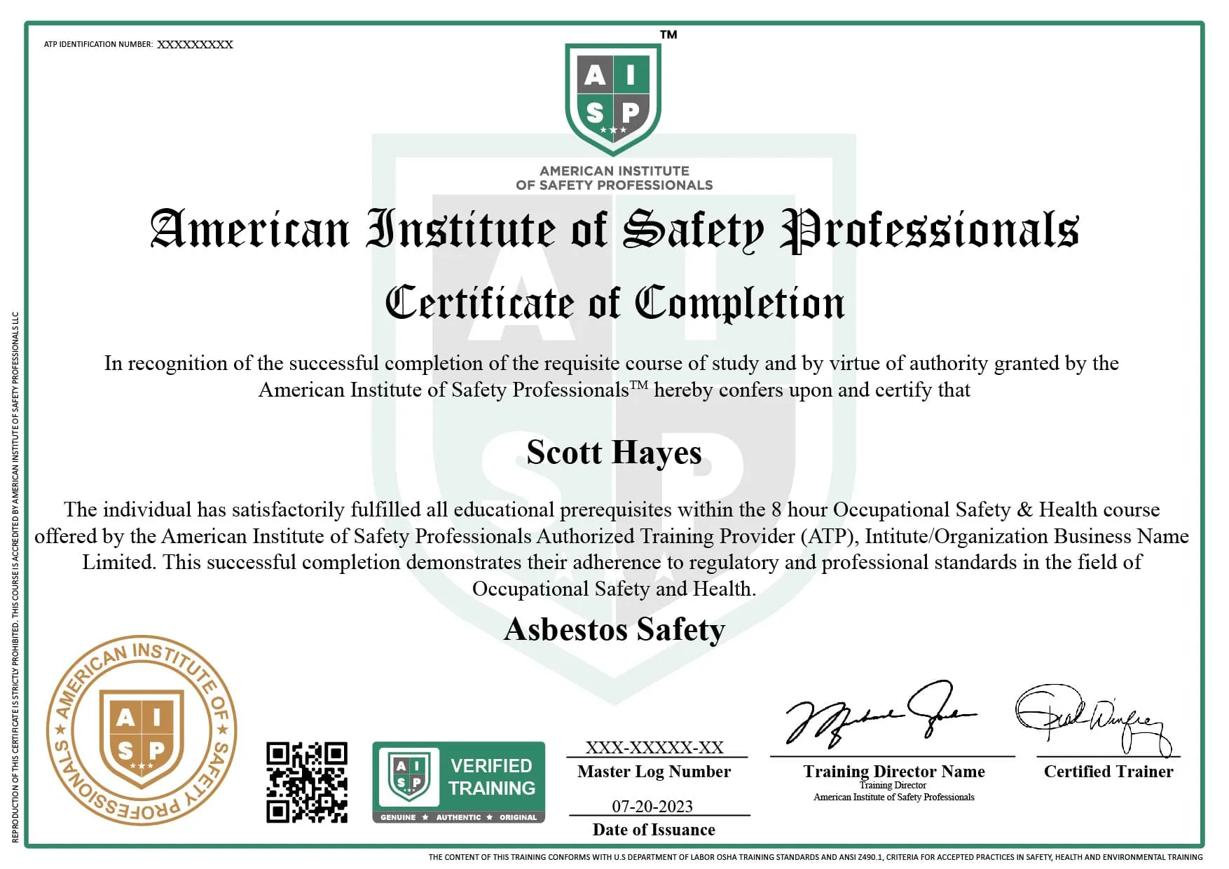Click the Training Director Name label
Image resolution: width=1229 pixels, height=869 pixels.
pos(894,772)
